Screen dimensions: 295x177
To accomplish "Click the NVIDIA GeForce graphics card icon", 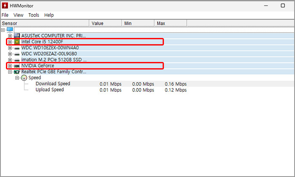I will [17, 66].
